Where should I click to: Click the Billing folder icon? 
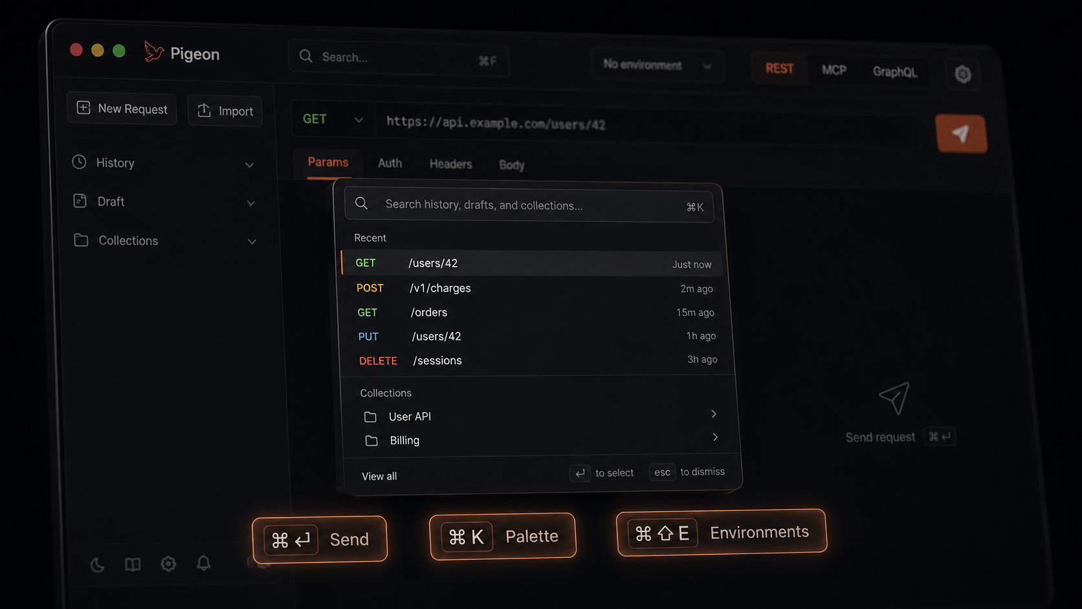(x=371, y=441)
